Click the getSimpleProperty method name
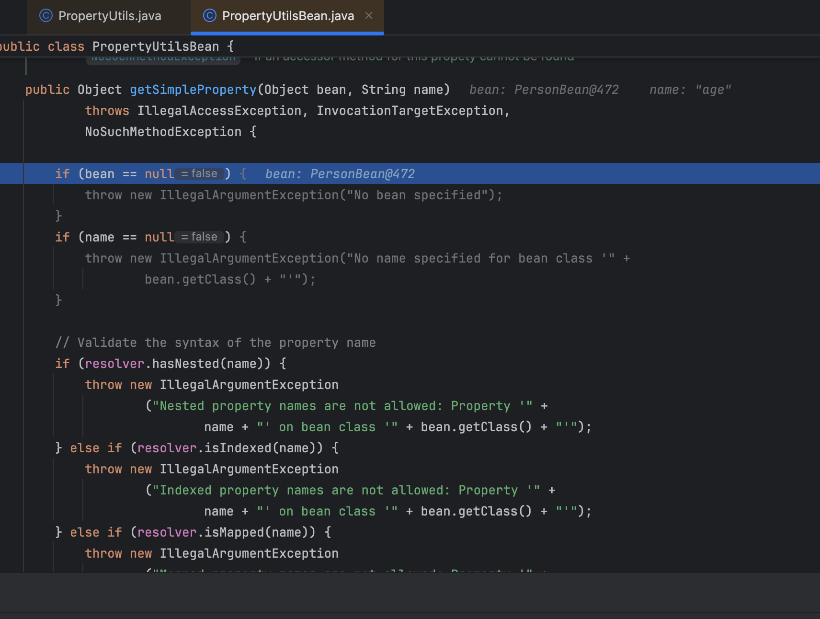 coord(193,90)
